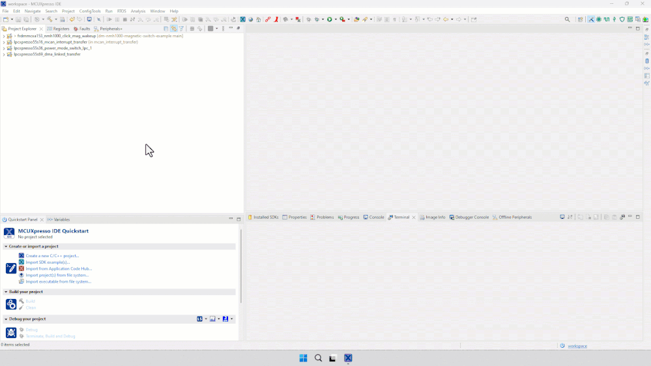Switch to the Problems tab
651x366 pixels.
point(322,217)
